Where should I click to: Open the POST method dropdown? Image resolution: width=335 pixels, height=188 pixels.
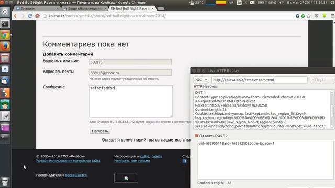point(206,80)
